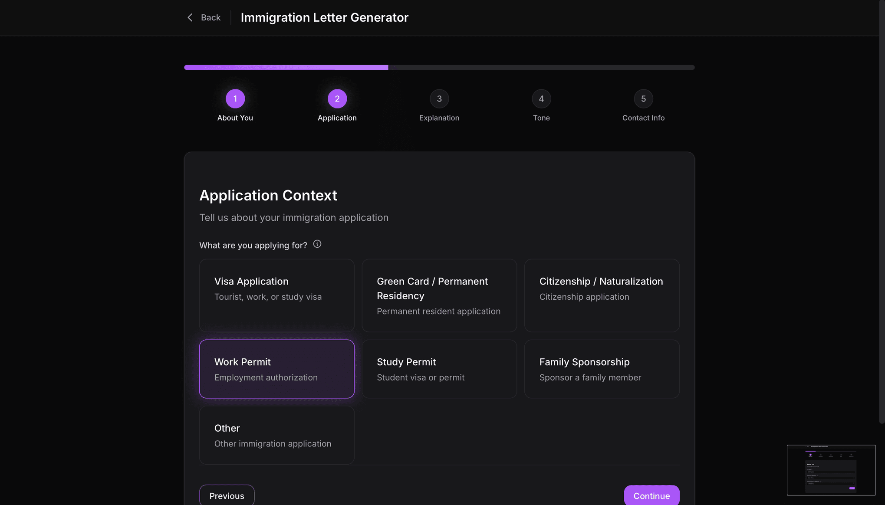Viewport: 885px width, 505px height.
Task: Choose the Study Permit card
Action: [x=439, y=369]
